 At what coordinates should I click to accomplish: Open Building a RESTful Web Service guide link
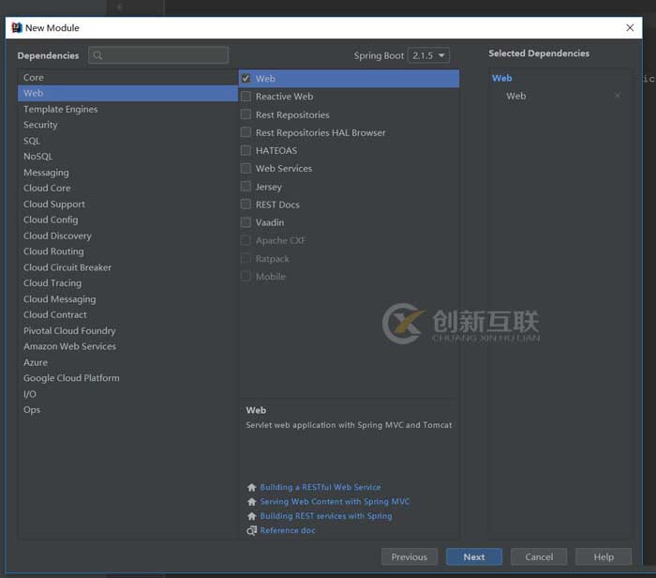pos(321,488)
